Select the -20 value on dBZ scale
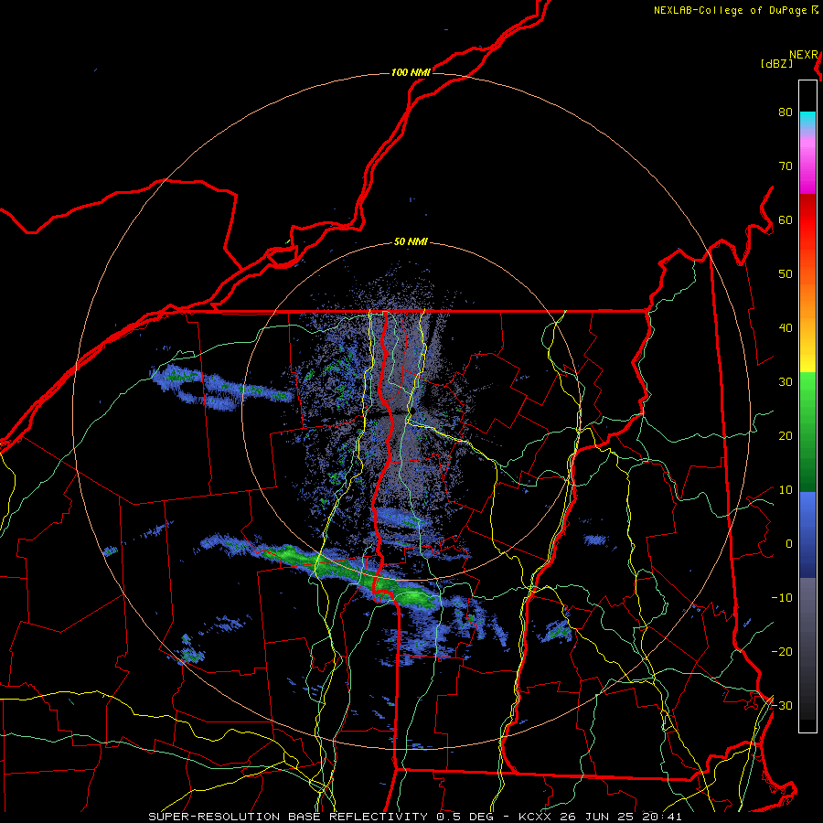Image resolution: width=823 pixels, height=823 pixels. 782,652
